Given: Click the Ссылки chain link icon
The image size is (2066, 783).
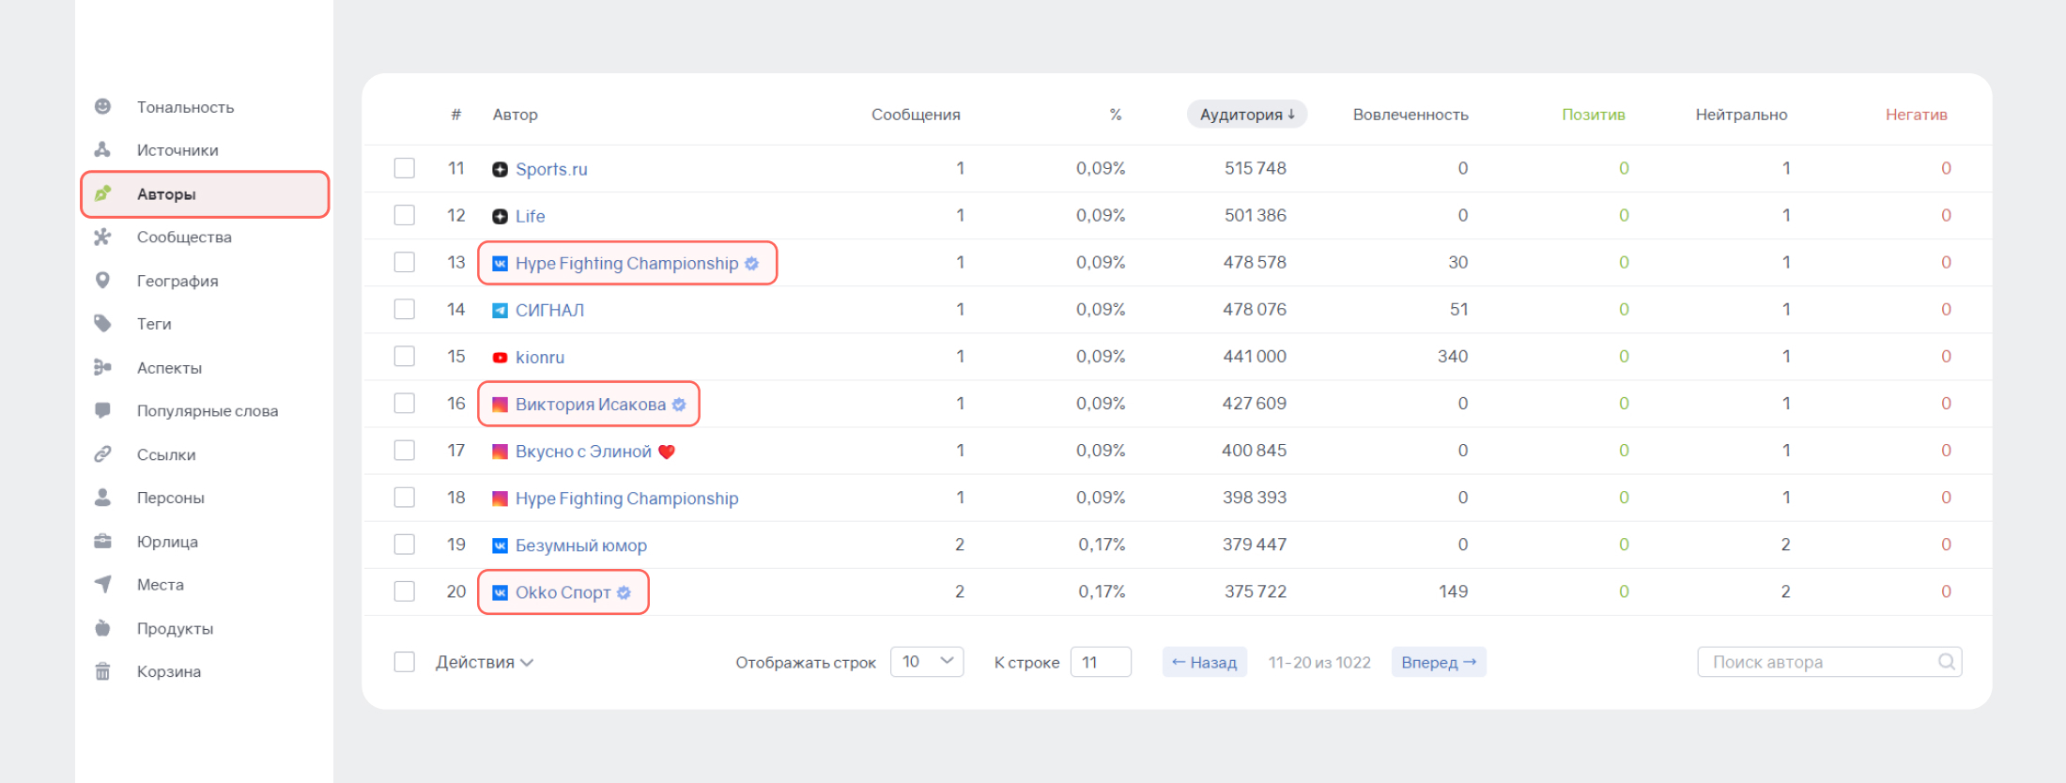Looking at the screenshot, I should coord(103,453).
